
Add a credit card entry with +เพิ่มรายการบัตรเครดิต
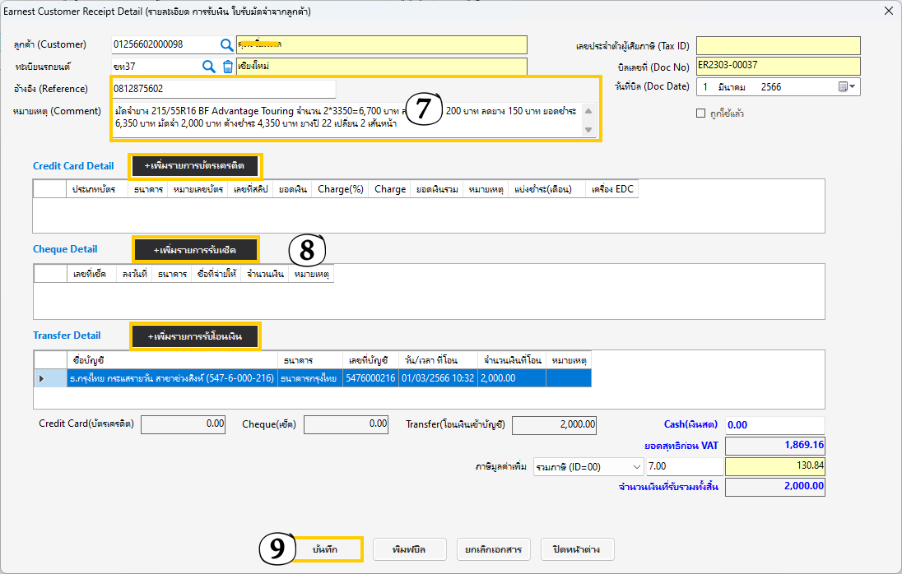196,166
